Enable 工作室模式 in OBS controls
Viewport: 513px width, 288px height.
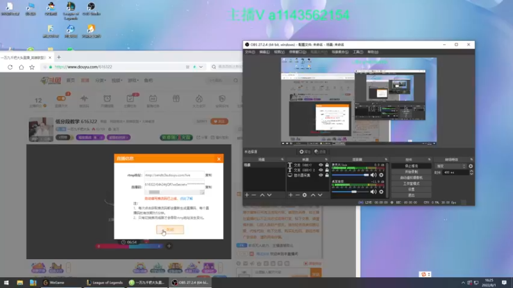tap(411, 184)
